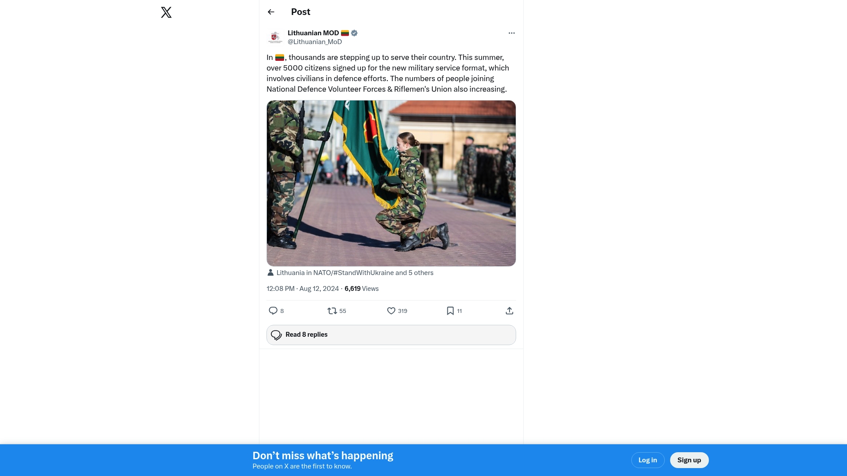Like the post with 319 likes
Screen dimensions: 847x476
coord(391,311)
